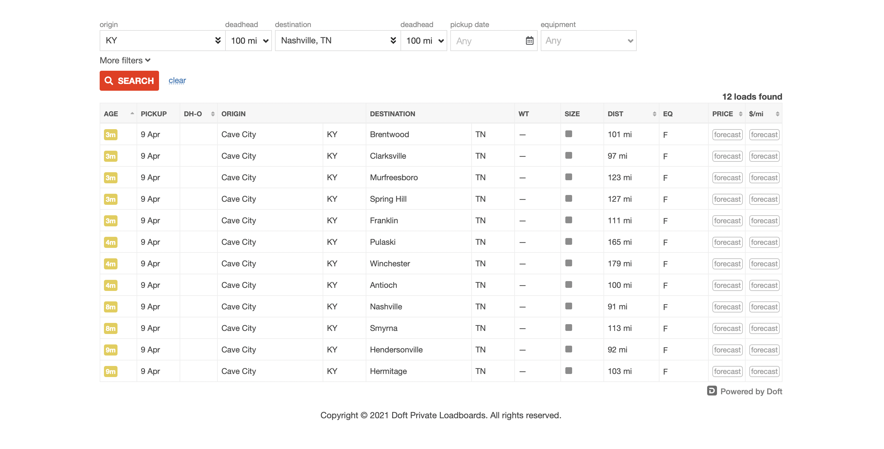The image size is (884, 449).
Task: Click PRICE forecast for Winchester load
Action: pos(727,264)
